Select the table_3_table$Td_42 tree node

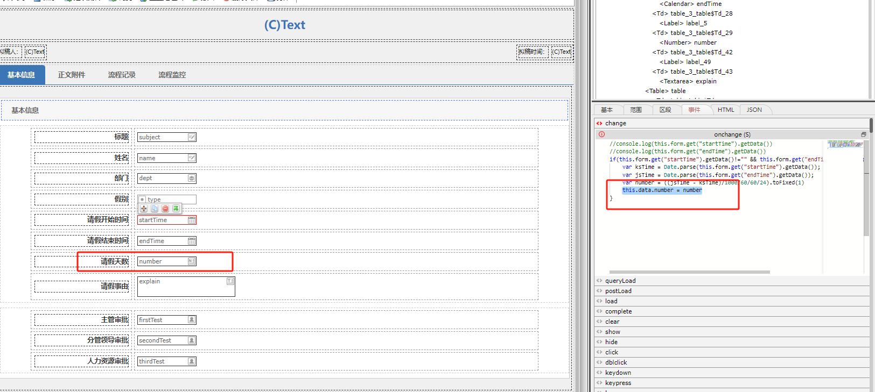click(692, 52)
